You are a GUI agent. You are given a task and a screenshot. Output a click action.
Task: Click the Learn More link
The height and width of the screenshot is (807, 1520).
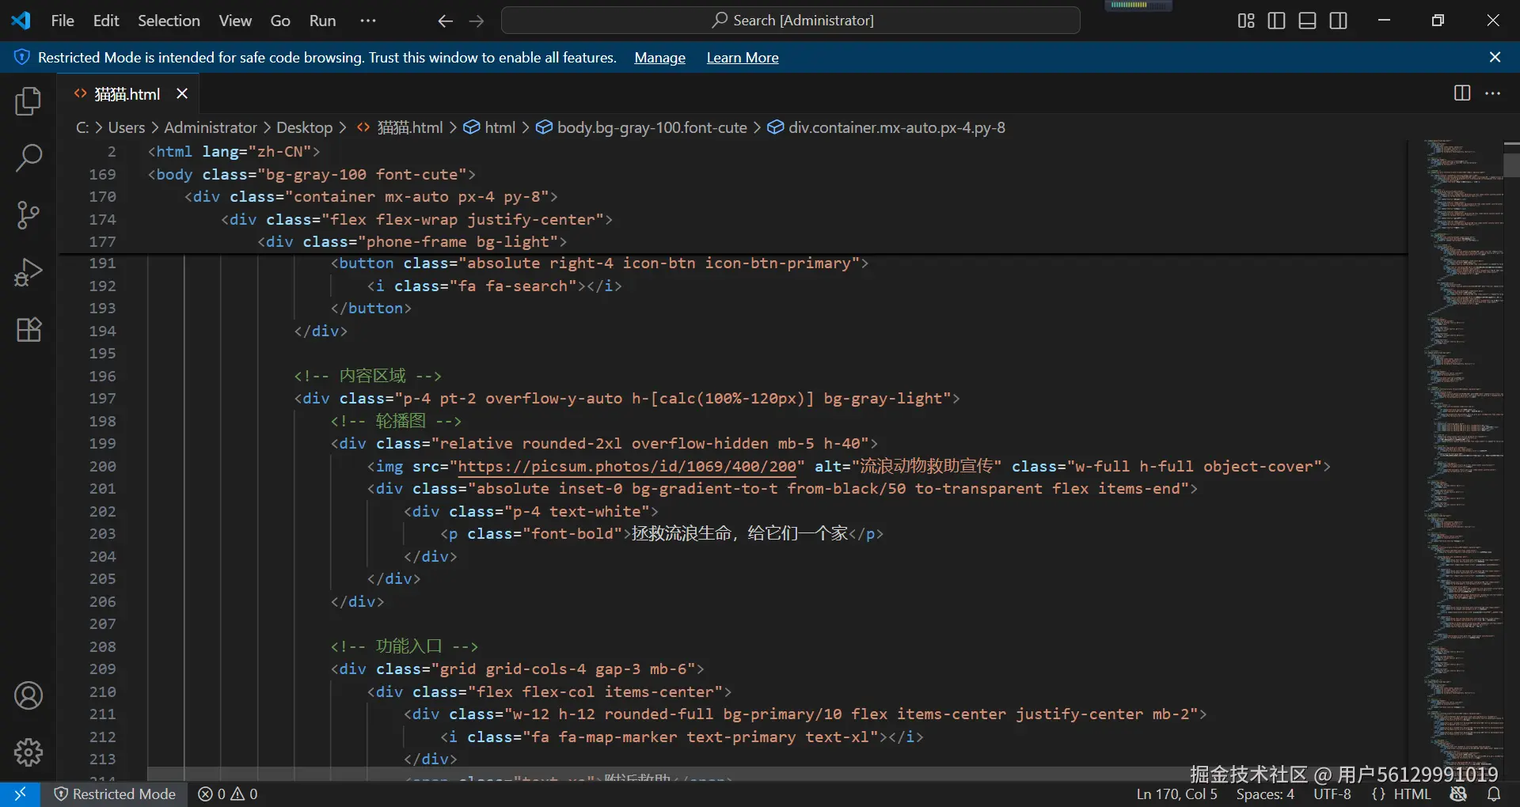tap(742, 58)
